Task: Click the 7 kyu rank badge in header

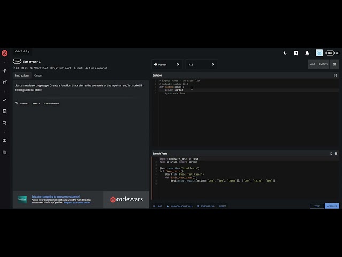Action: click(x=330, y=53)
